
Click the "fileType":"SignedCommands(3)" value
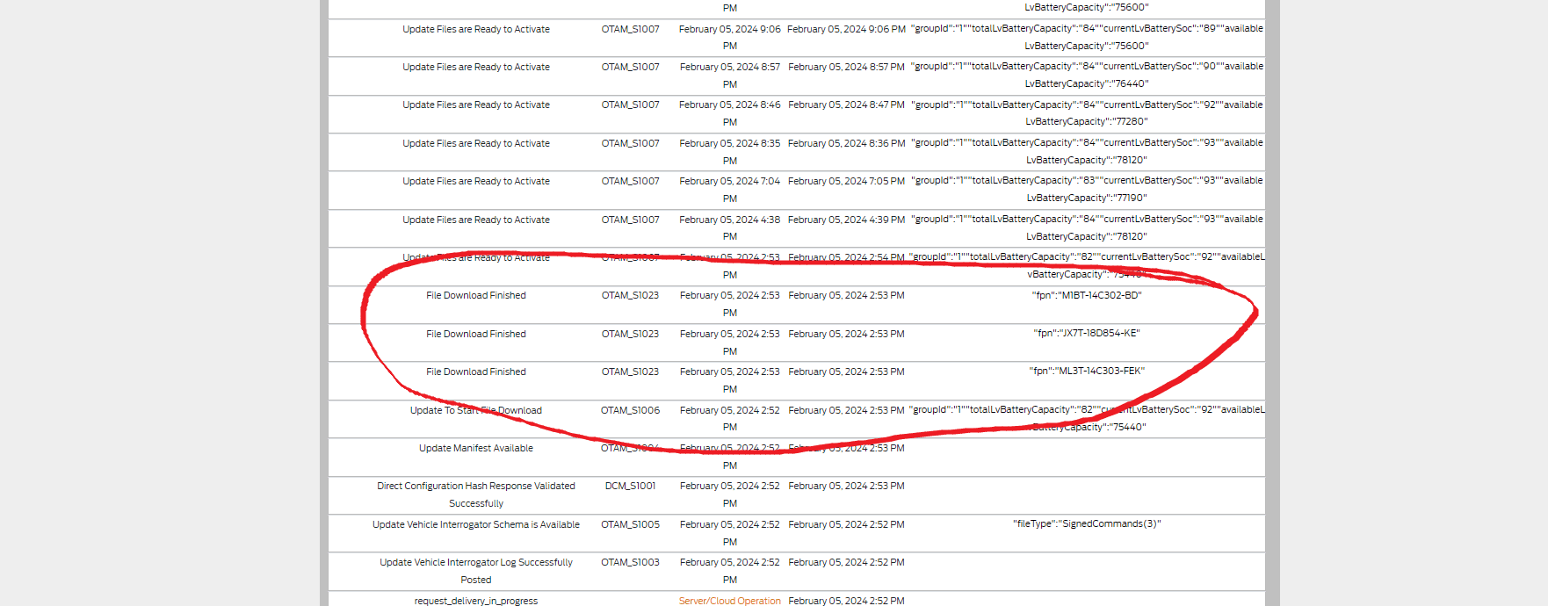(1086, 523)
